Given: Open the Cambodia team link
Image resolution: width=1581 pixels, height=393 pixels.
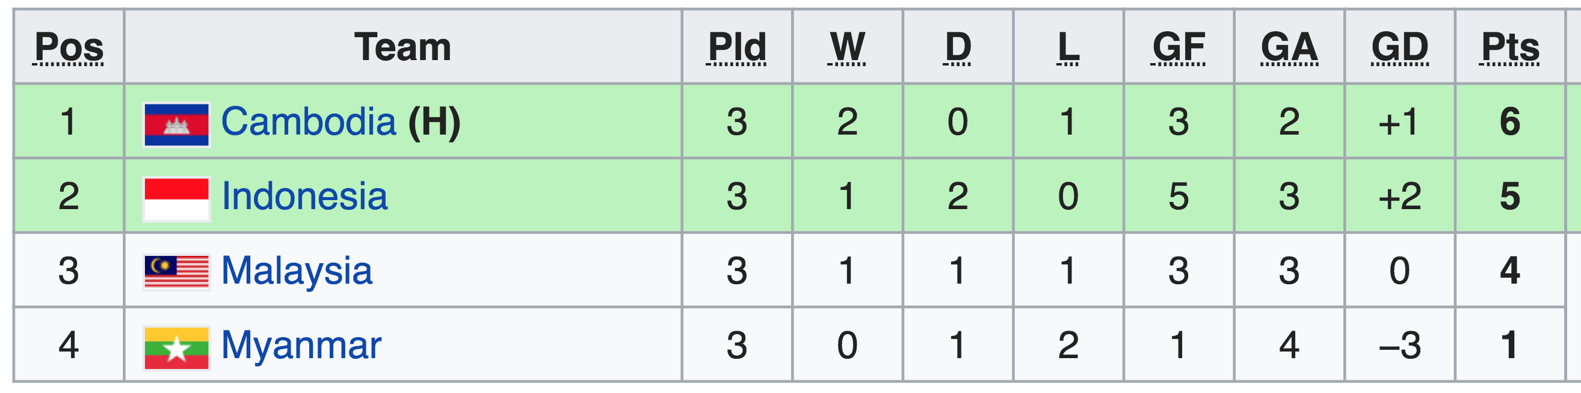Looking at the screenshot, I should pyautogui.click(x=309, y=121).
